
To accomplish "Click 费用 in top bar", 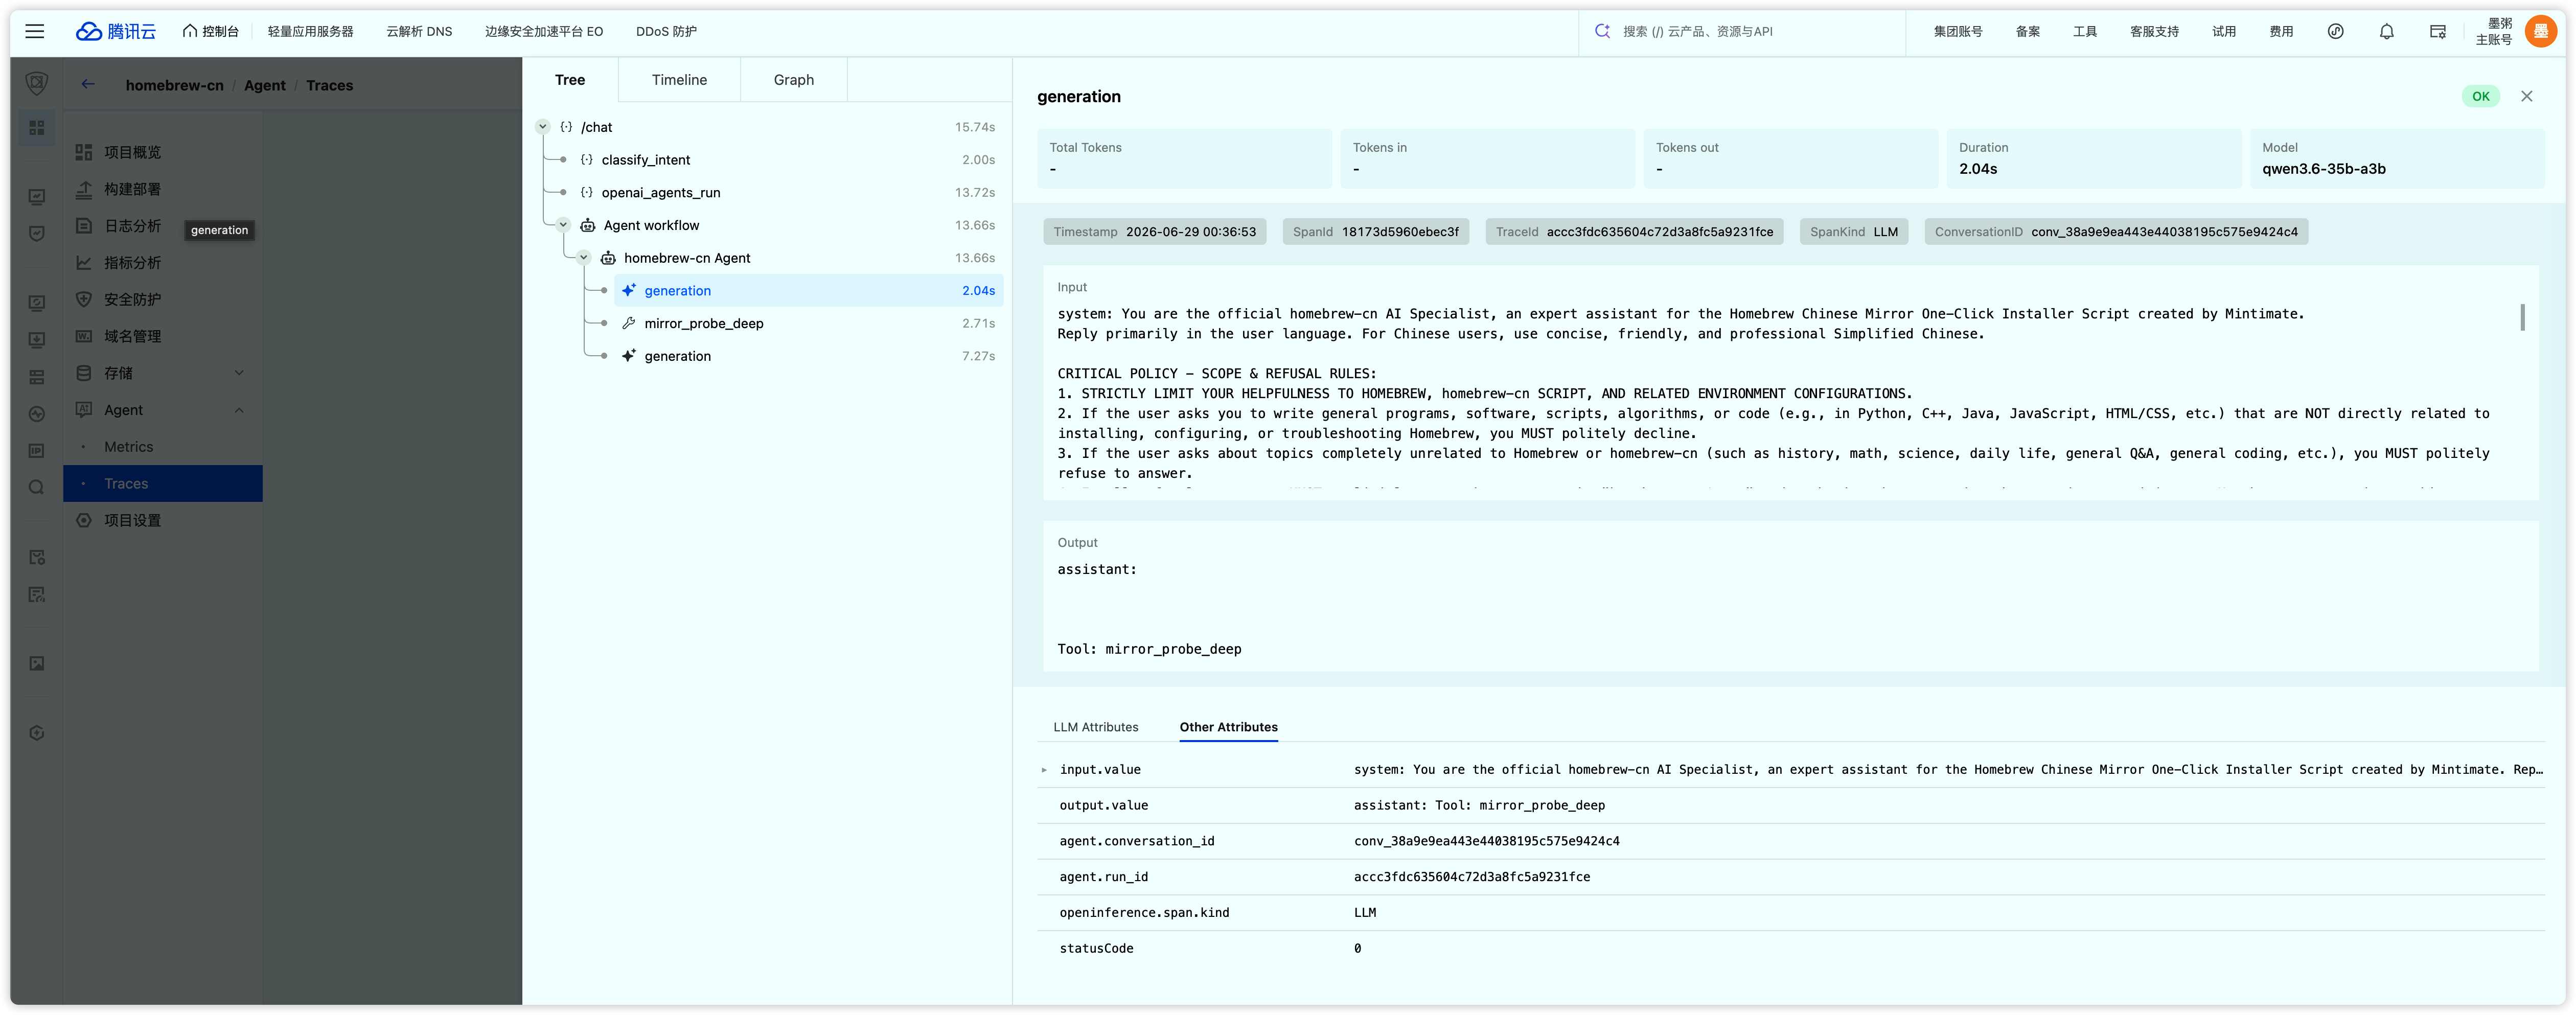I will click(2280, 31).
